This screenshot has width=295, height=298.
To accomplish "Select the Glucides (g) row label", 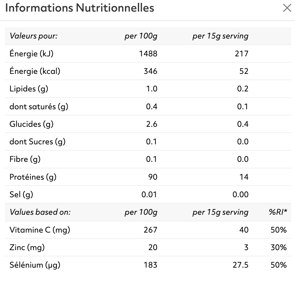I will 32,124.
